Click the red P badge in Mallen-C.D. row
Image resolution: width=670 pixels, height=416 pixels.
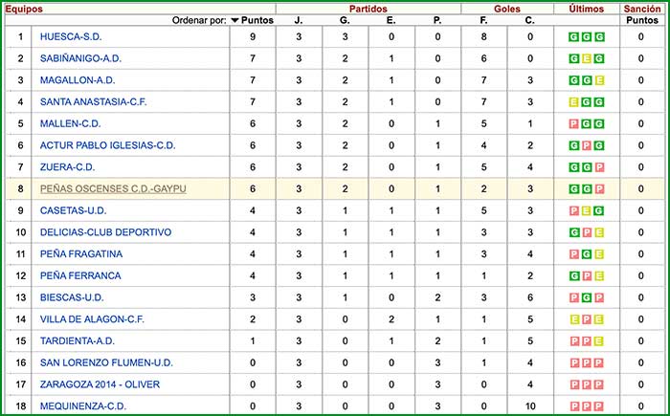pyautogui.click(x=573, y=124)
